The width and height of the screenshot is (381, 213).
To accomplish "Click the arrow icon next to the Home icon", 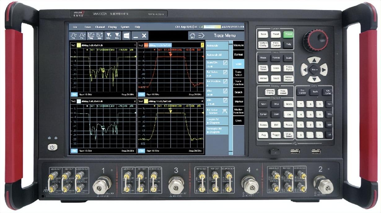I will click(201, 35).
